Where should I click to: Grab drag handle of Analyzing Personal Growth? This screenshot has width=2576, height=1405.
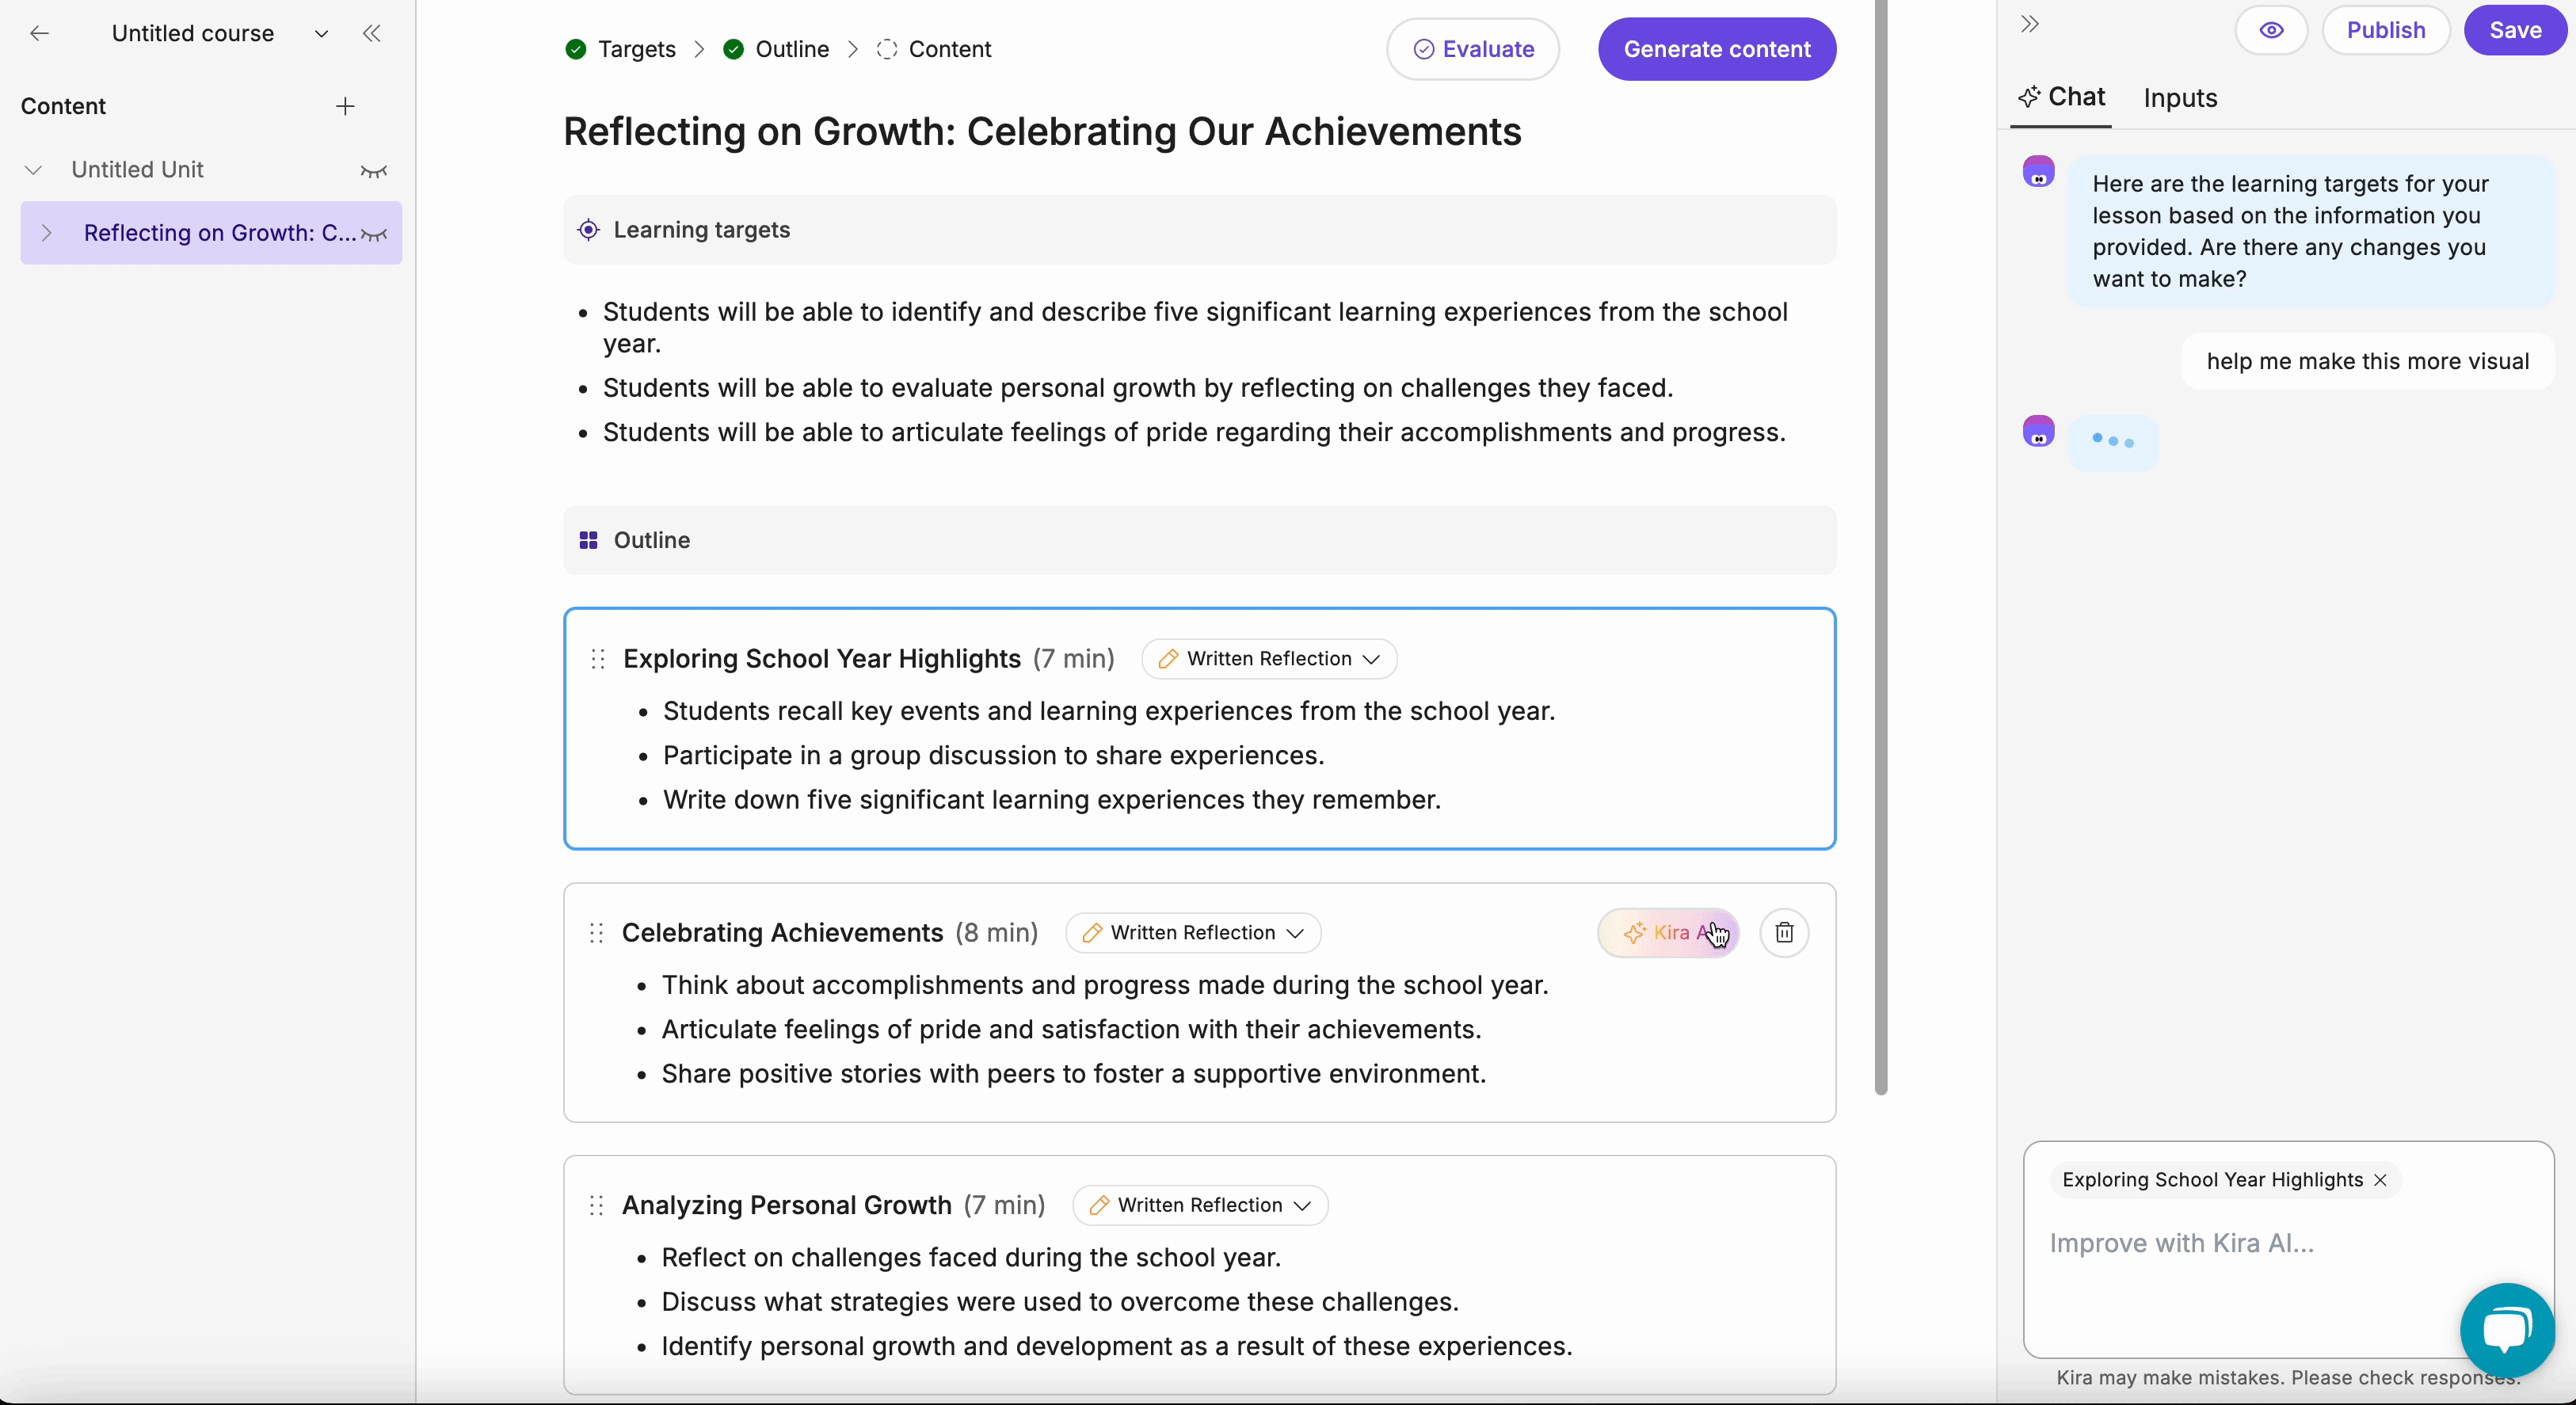point(597,1206)
